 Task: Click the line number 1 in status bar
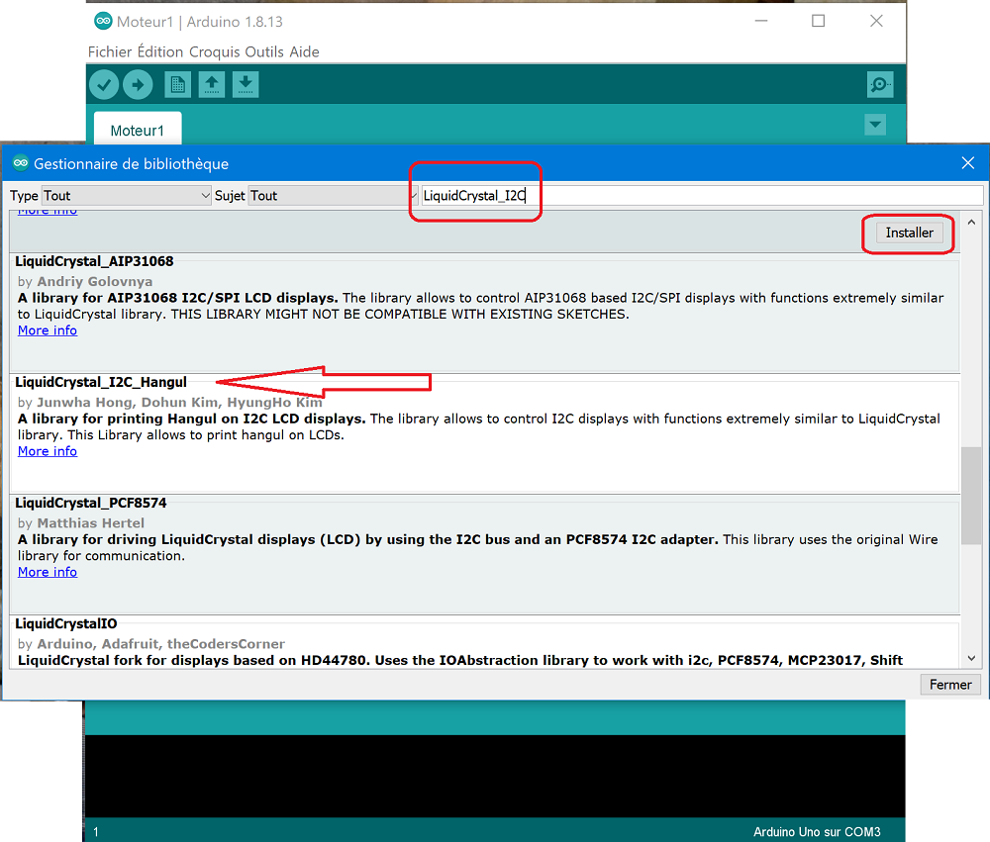[x=96, y=832]
